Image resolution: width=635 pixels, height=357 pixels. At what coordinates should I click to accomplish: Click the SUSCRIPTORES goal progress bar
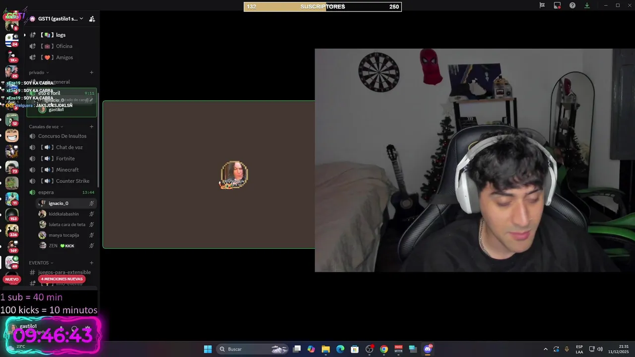tap(322, 6)
